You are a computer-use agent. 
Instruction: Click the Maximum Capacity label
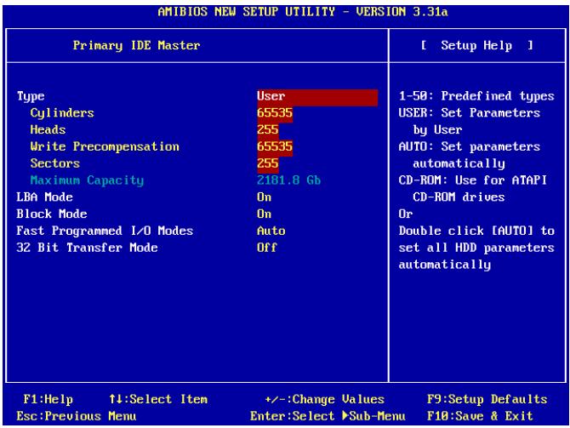[88, 180]
